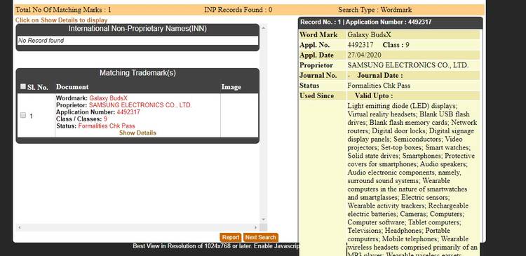Click Appl. Date value 27/04/2020

click(x=364, y=55)
